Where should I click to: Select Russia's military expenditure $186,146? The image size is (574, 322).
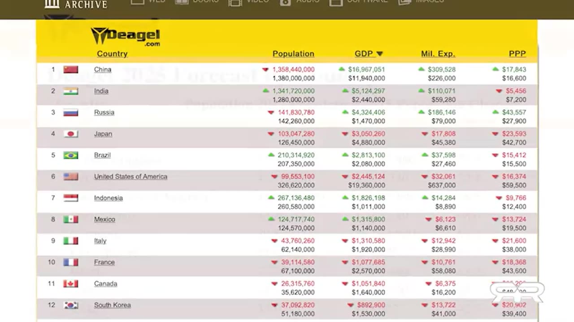click(442, 112)
